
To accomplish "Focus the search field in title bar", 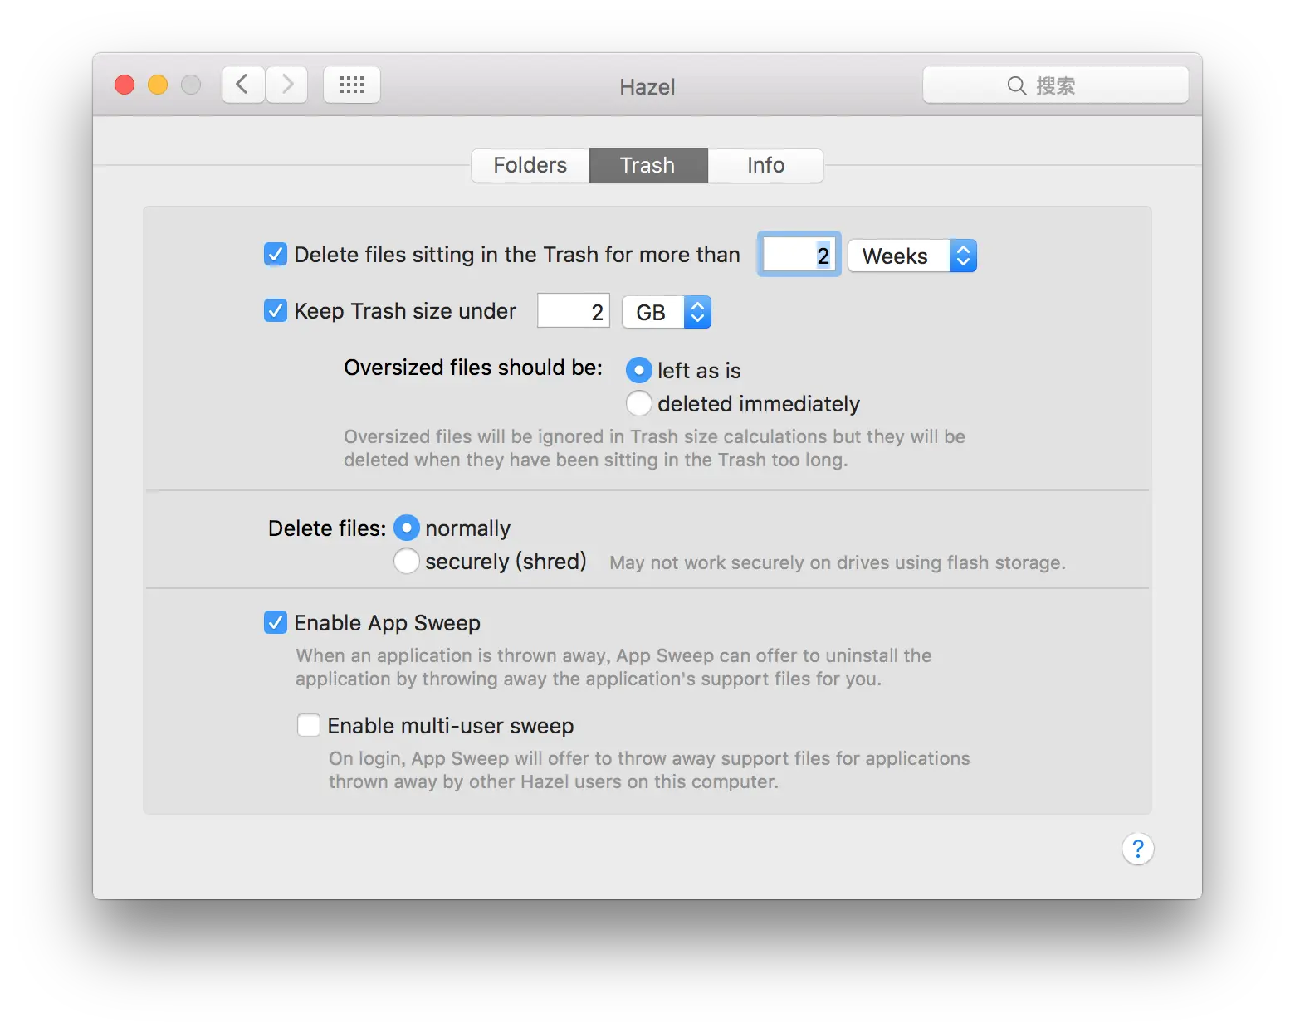I will pyautogui.click(x=1056, y=85).
